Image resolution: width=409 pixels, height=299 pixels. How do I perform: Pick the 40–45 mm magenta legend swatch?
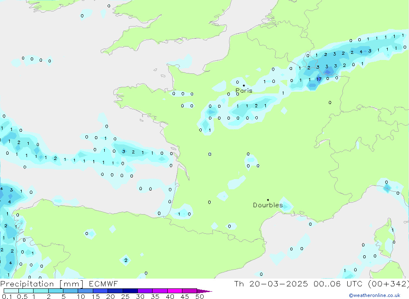point(175,291)
